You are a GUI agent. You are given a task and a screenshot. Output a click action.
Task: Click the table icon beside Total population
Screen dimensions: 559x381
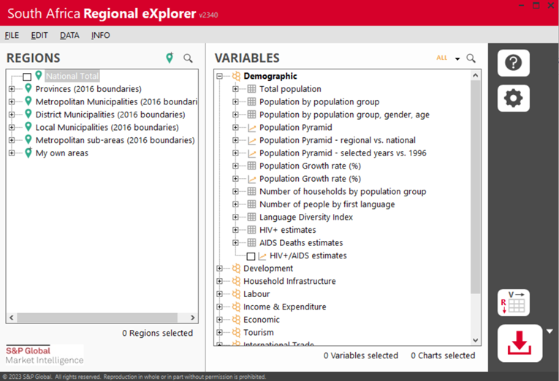(251, 89)
